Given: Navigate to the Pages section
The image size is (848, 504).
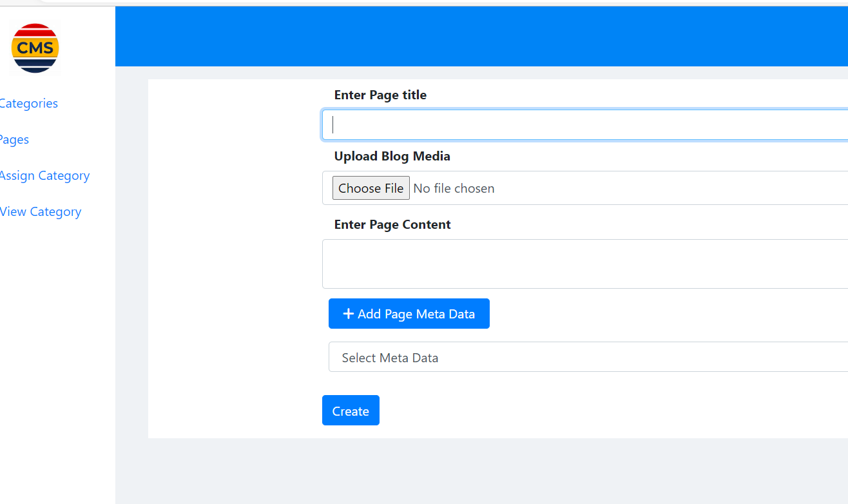Looking at the screenshot, I should [14, 139].
